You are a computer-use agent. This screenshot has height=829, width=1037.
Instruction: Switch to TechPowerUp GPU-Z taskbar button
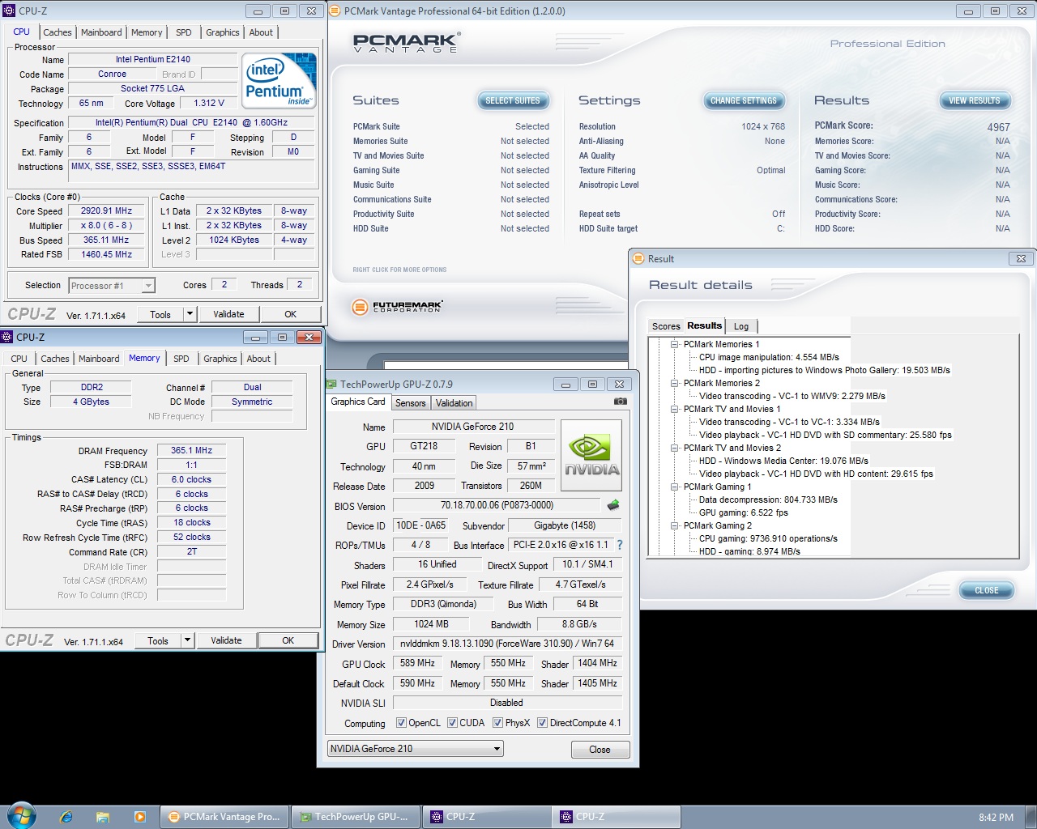[x=355, y=817]
